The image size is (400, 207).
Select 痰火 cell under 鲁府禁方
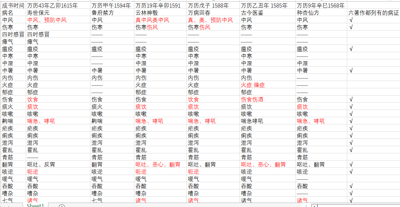[112, 106]
